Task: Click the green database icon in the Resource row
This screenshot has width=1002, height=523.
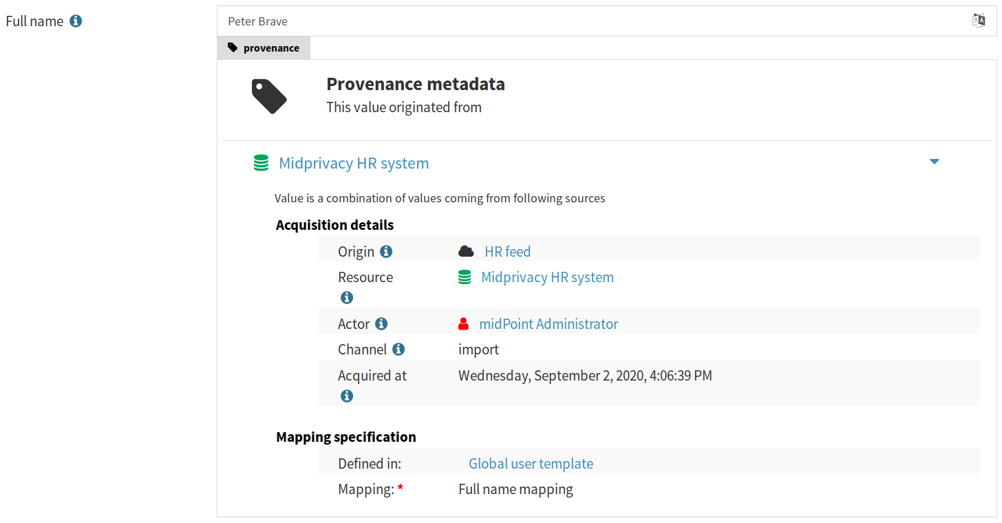Action: (x=465, y=276)
